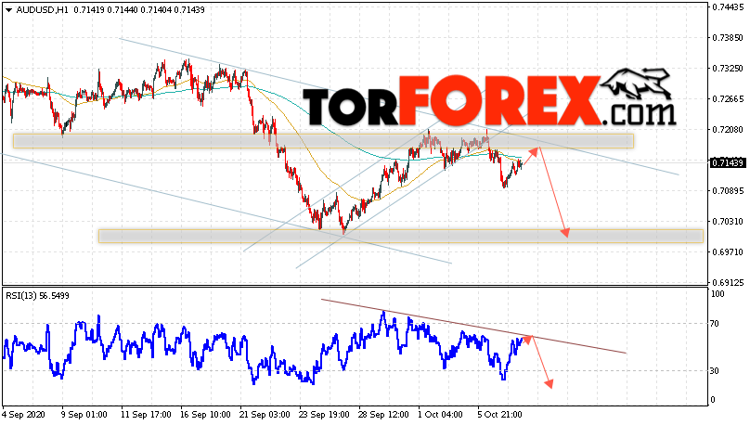This screenshot has height=425, width=750.
Task: Select the AUDUSD,H1 symbol title
Action: point(43,10)
